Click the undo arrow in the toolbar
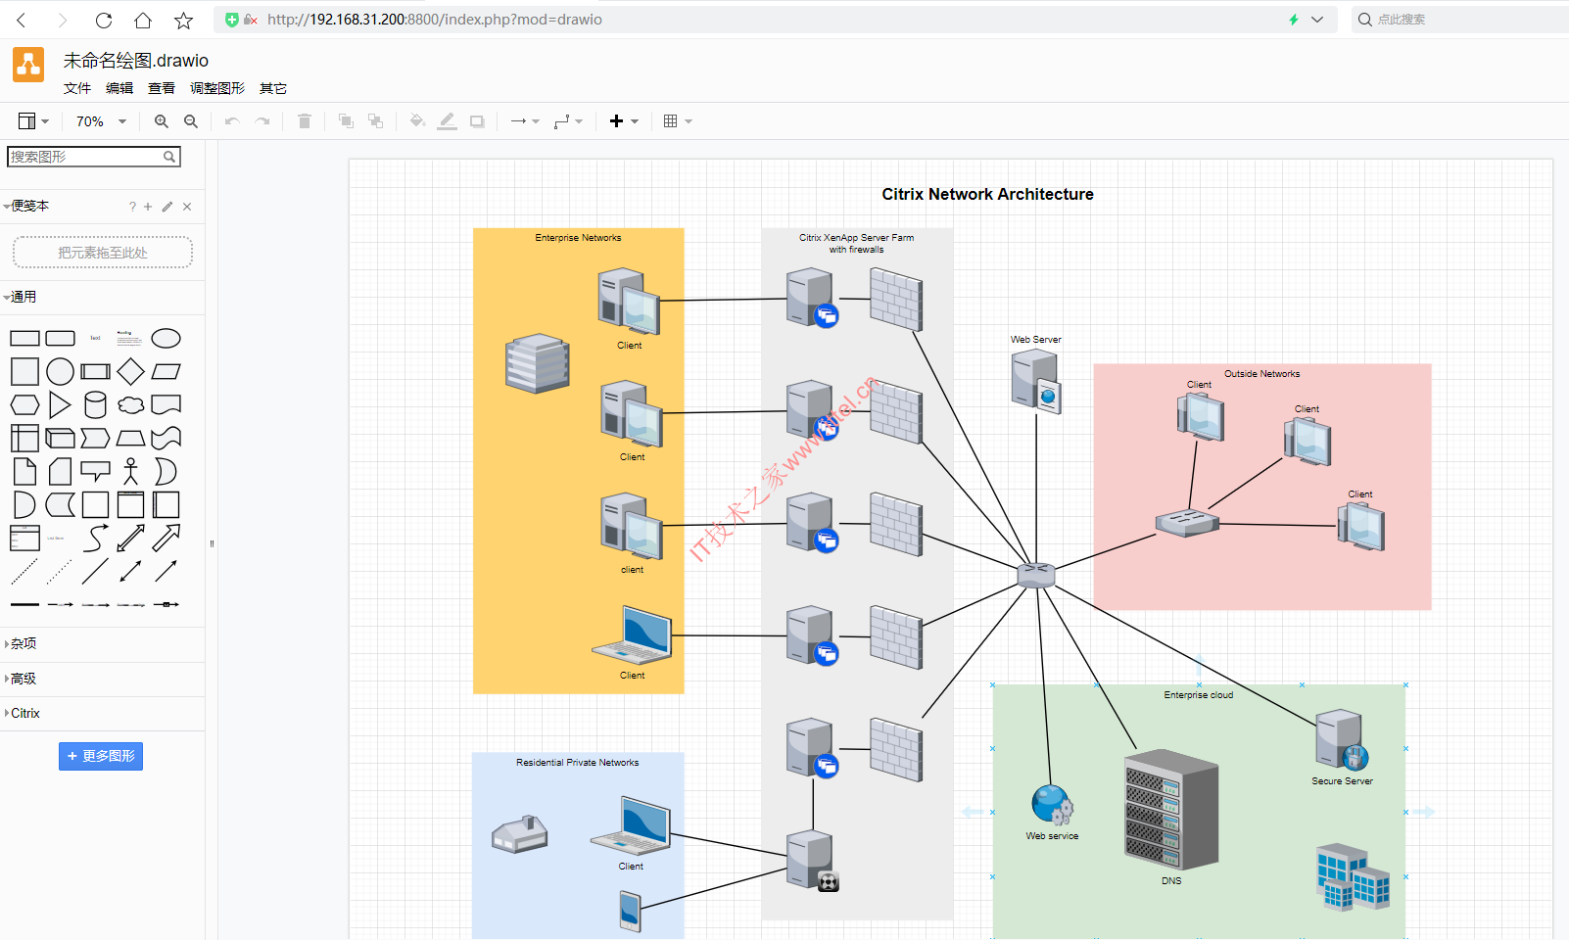This screenshot has width=1569, height=940. pos(232,121)
